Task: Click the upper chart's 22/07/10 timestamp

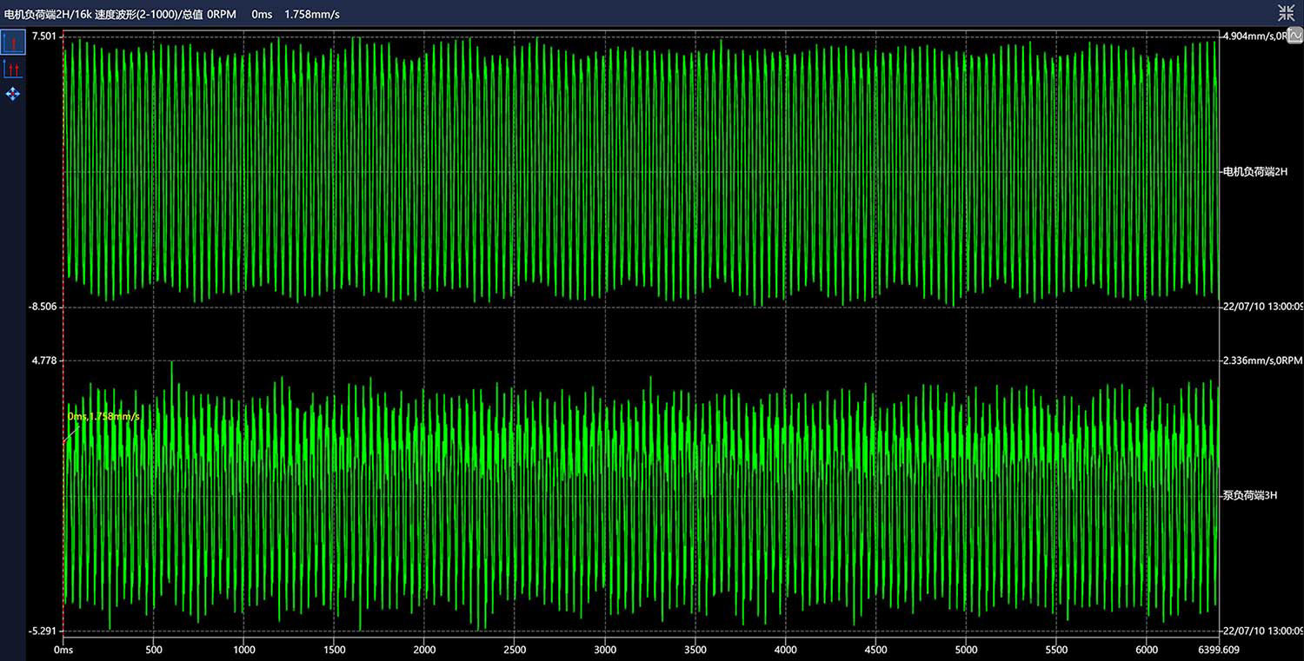Action: point(1261,307)
